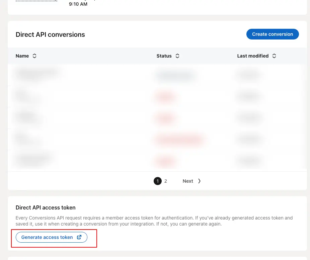Click the first row's Last modified value

(x=248, y=75)
